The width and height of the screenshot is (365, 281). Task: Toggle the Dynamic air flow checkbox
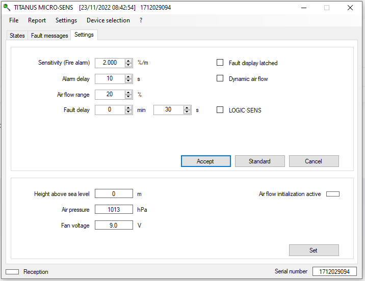point(220,78)
